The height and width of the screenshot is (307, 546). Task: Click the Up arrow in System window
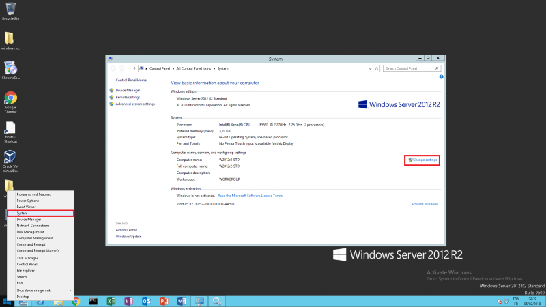pos(134,69)
